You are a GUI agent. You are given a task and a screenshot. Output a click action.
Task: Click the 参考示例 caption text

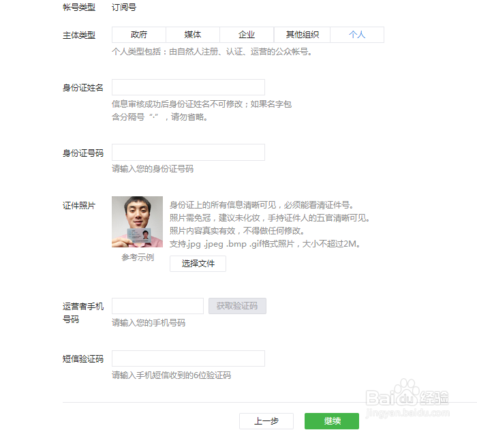[x=138, y=258]
